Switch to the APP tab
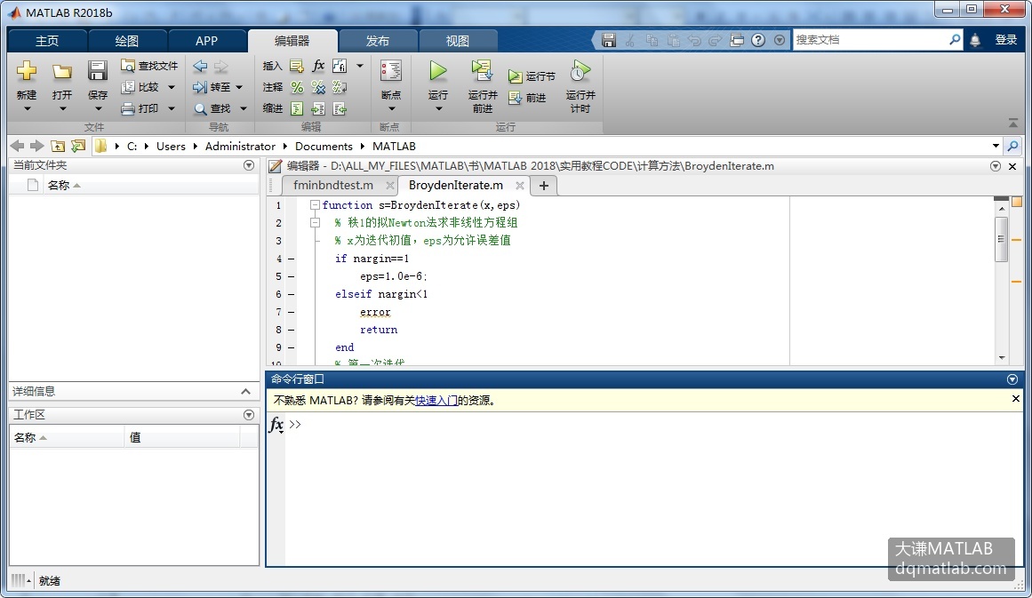 pyautogui.click(x=206, y=41)
